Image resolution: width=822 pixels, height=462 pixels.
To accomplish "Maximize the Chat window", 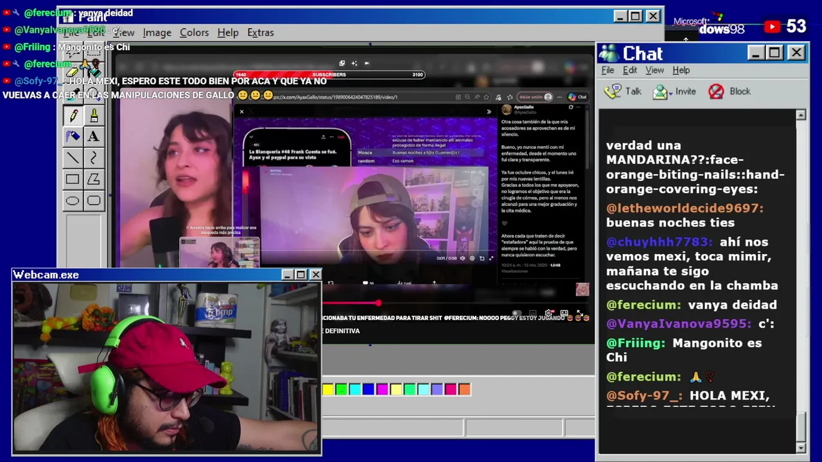I will coord(774,53).
